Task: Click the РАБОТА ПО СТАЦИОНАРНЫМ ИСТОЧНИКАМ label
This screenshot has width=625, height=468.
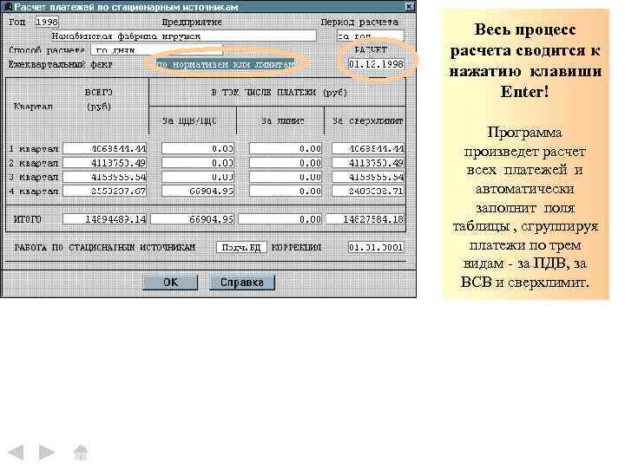Action: coord(105,248)
